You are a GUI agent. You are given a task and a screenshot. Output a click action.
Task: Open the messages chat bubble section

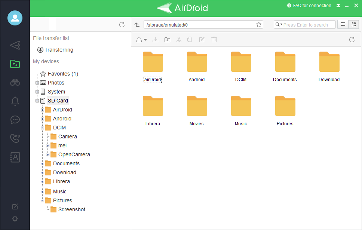pos(15,120)
